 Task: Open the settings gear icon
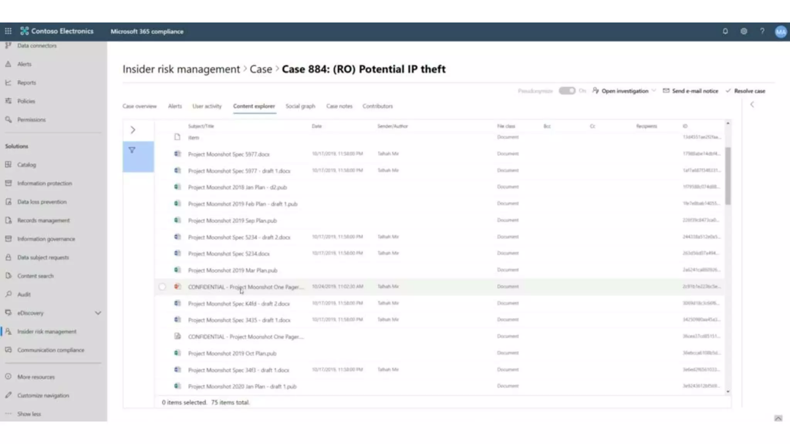click(x=744, y=31)
